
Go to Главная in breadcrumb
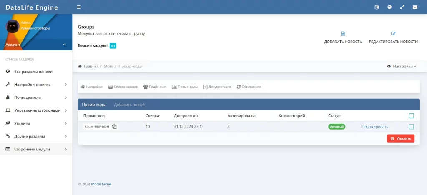91,66
